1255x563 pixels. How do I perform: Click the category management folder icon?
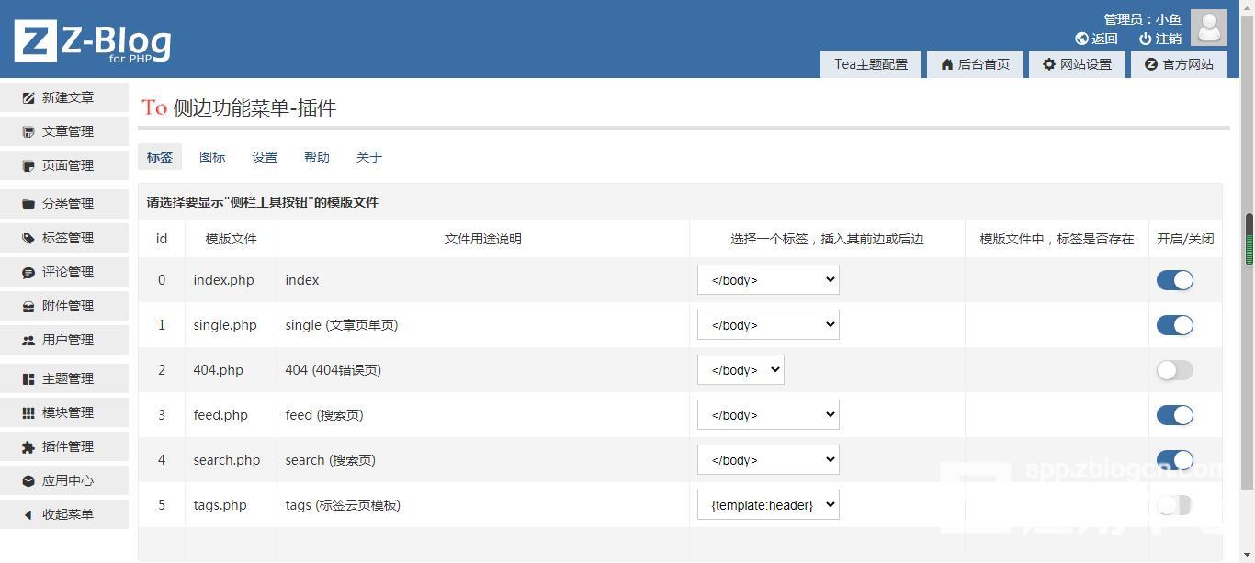coord(28,204)
